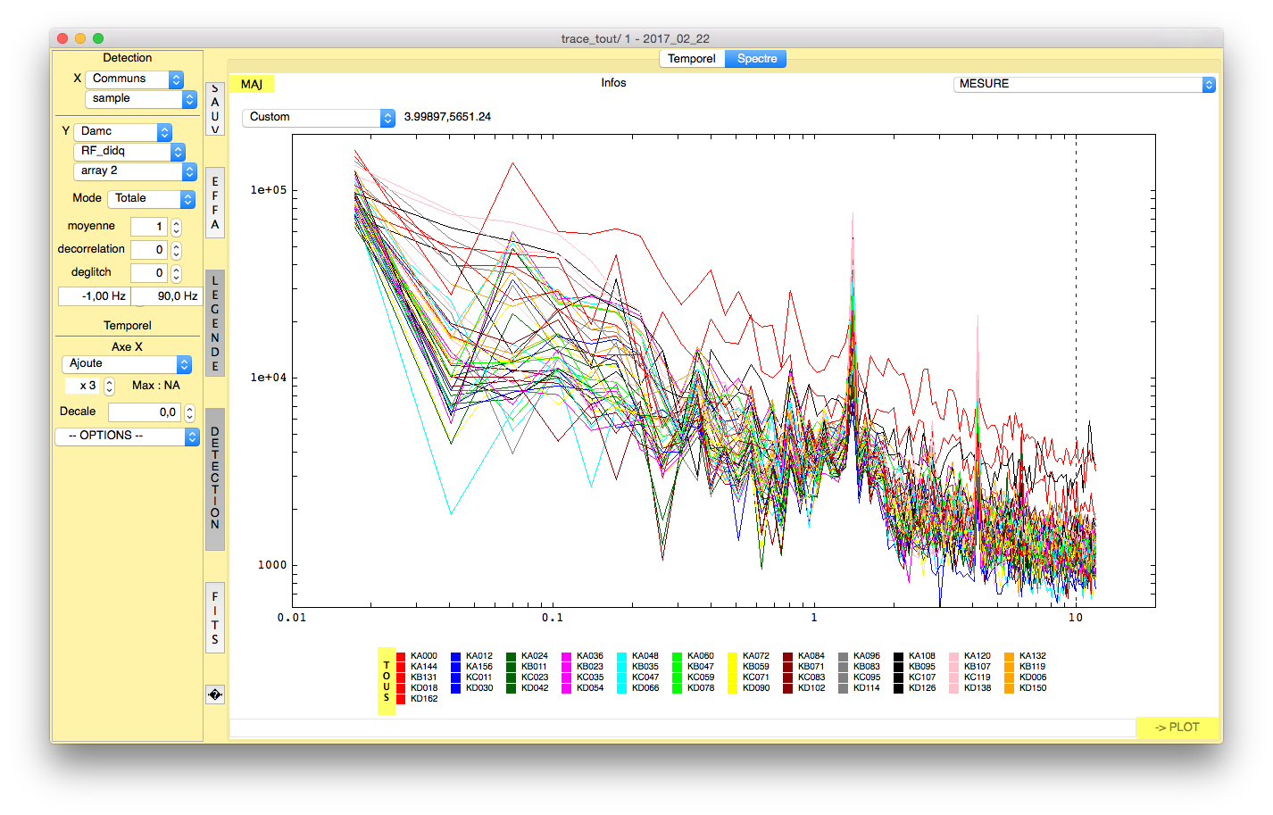Click the yellow MAJ update button
1273x815 pixels.
click(x=252, y=84)
